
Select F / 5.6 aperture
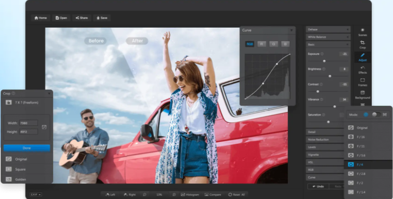(x=368, y=155)
